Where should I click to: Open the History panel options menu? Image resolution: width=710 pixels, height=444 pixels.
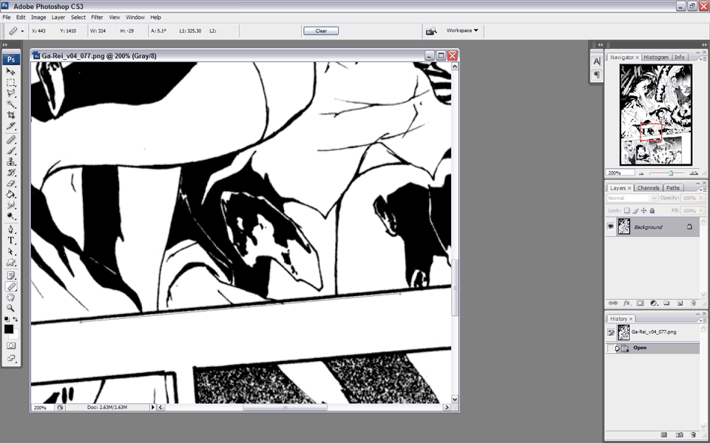point(703,320)
